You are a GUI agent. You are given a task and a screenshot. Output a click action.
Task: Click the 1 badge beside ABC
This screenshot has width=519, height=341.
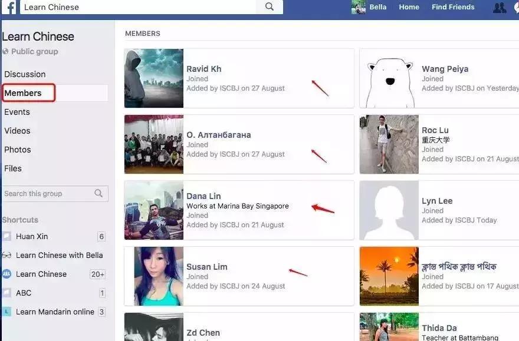click(102, 293)
